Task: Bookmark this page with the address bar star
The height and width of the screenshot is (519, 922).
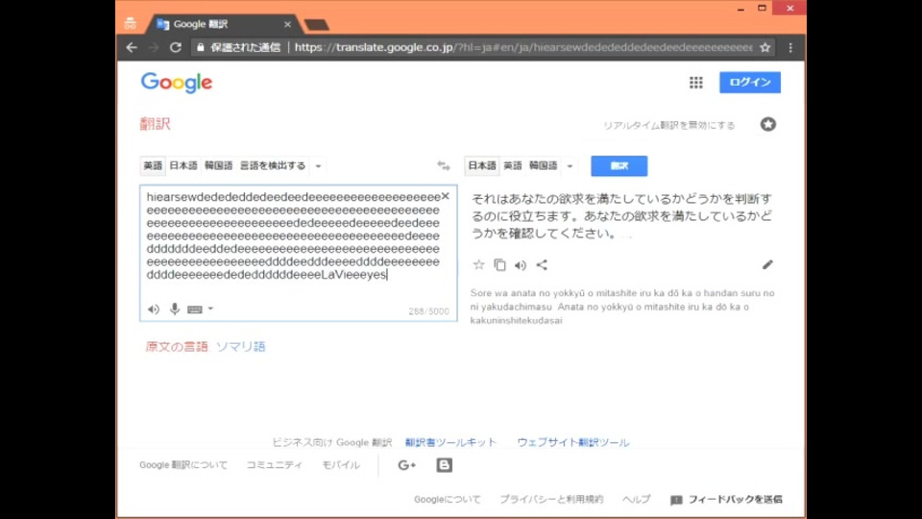Action: pos(765,48)
